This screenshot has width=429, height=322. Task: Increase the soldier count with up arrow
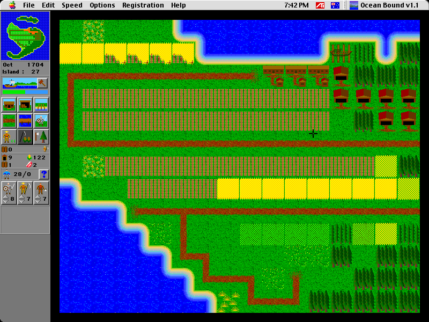[x=6, y=197]
